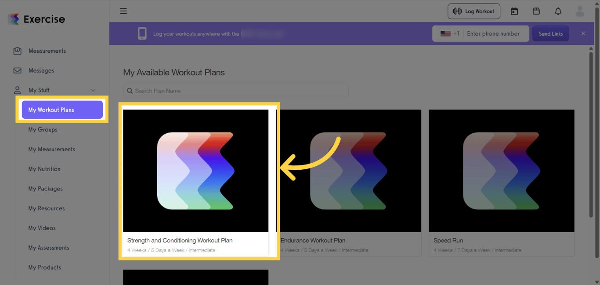600x285 pixels.
Task: Open notifications bell icon
Action: coord(558,11)
